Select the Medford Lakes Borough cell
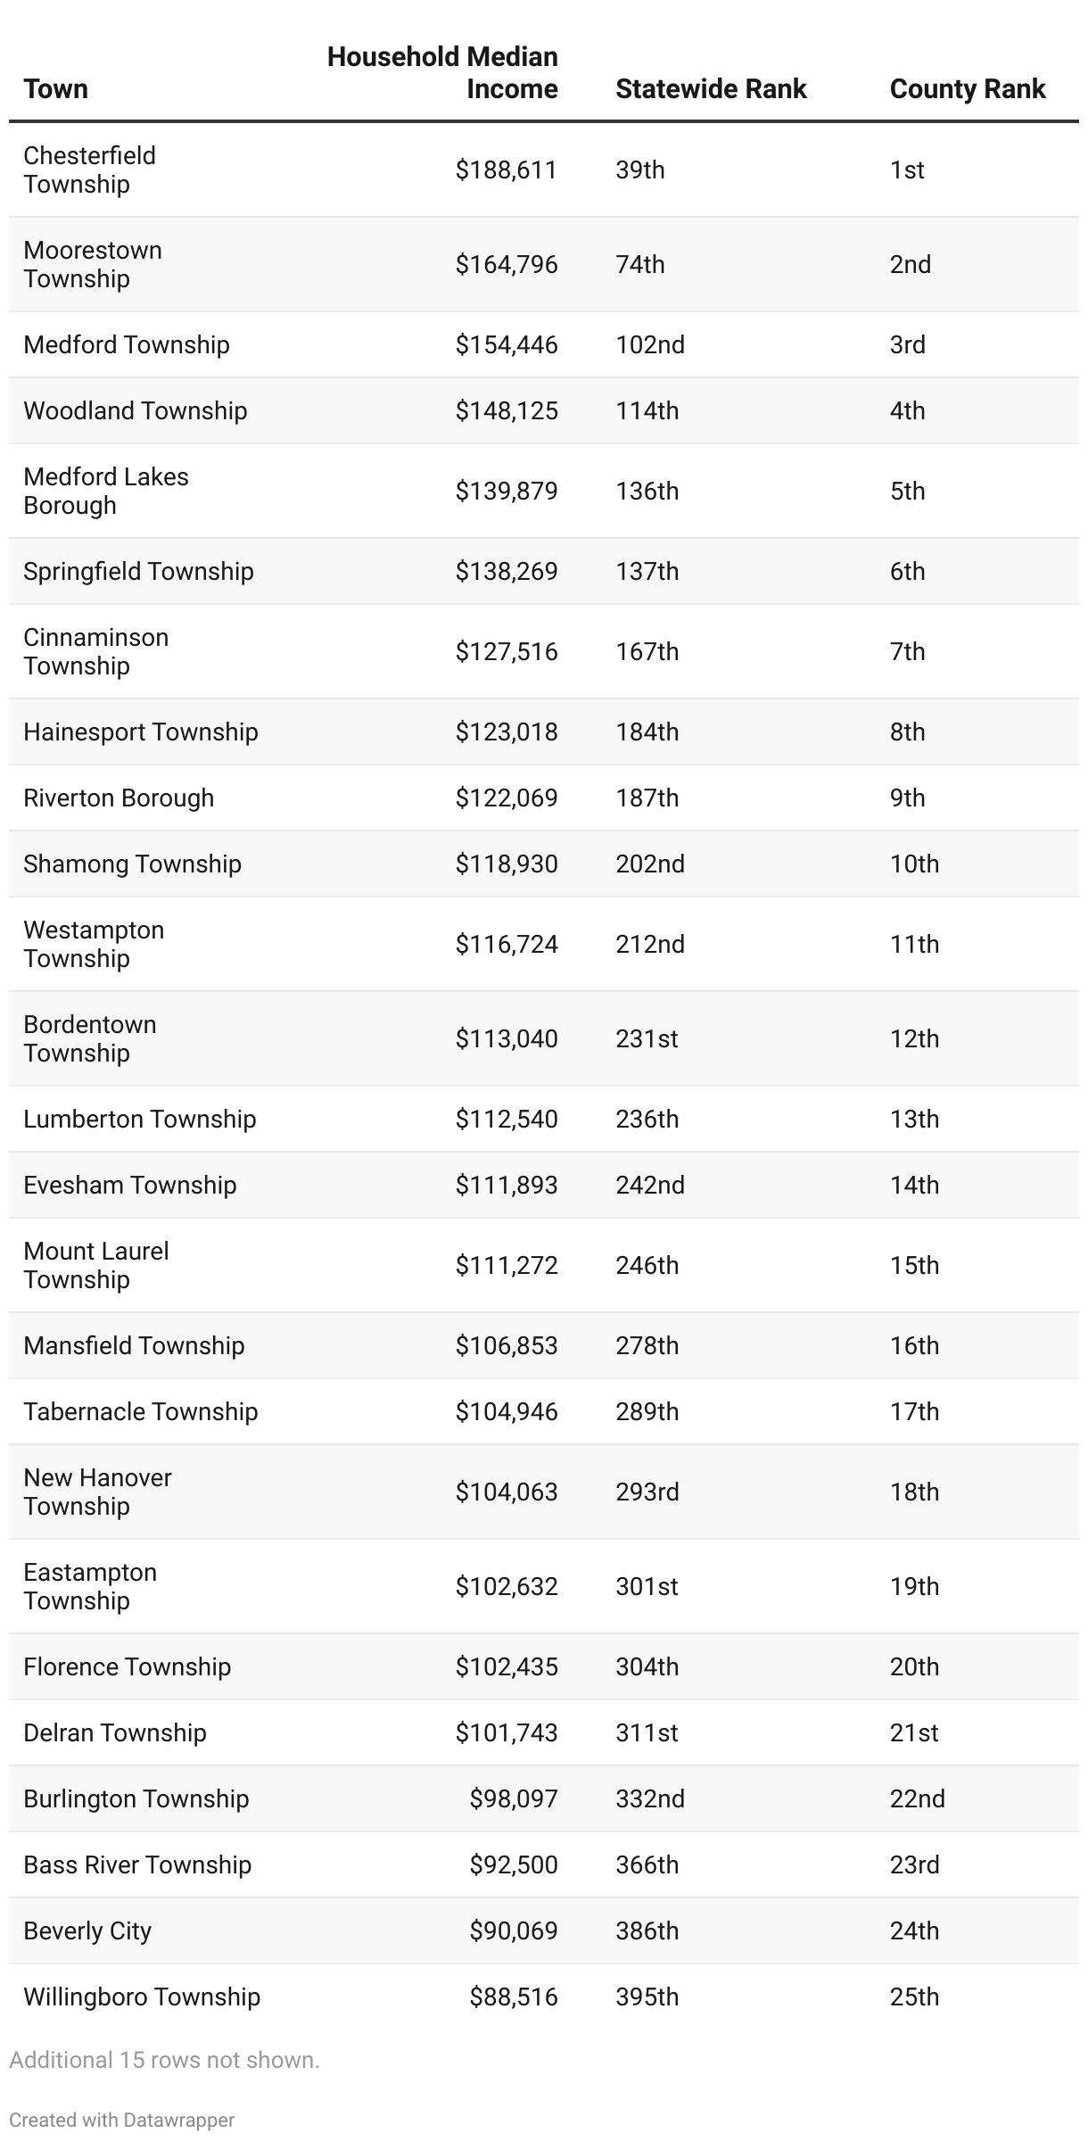Image resolution: width=1088 pixels, height=2141 pixels. point(106,491)
